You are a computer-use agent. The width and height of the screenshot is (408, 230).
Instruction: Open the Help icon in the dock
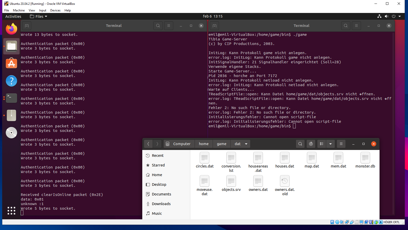coord(11,81)
